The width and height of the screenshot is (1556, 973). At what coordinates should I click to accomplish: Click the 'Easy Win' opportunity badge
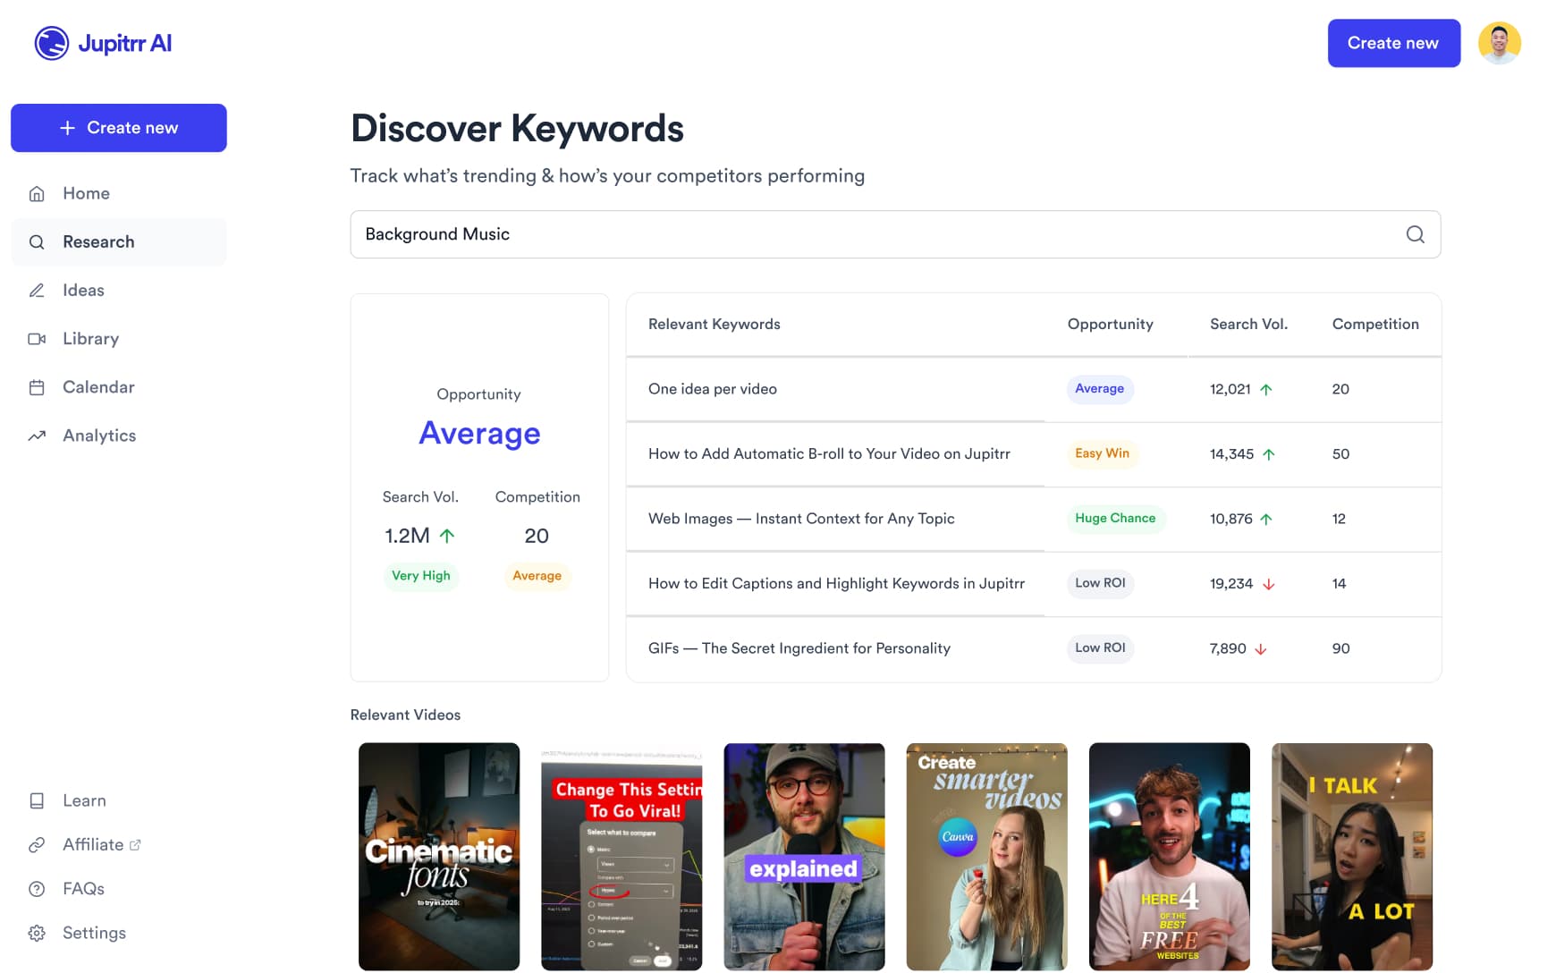click(x=1102, y=453)
